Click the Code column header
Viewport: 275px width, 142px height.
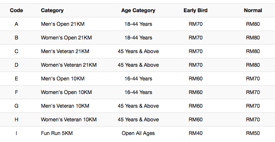[16, 10]
